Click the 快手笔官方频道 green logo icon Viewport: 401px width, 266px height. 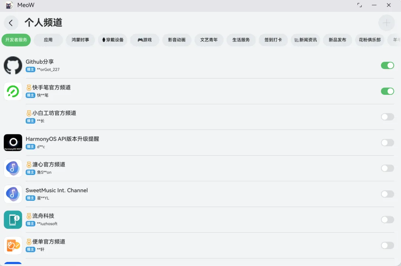click(13, 91)
